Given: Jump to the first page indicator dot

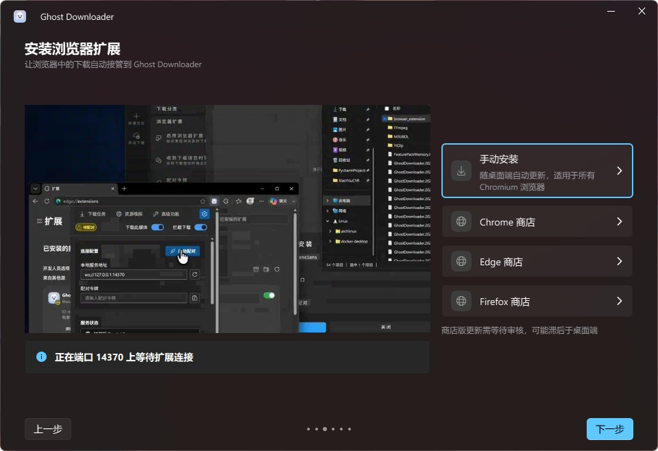Looking at the screenshot, I should [308, 429].
